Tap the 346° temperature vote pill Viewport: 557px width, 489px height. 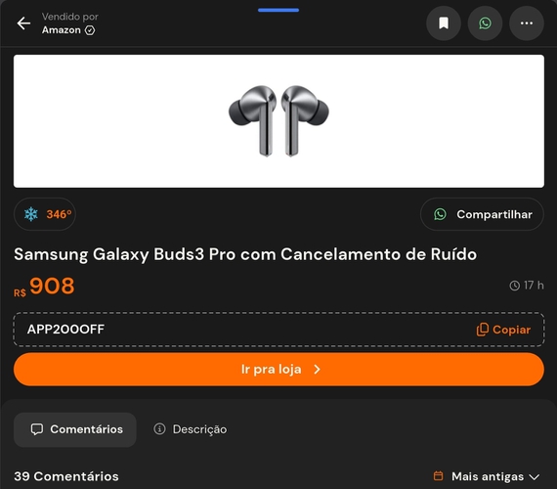(45, 214)
